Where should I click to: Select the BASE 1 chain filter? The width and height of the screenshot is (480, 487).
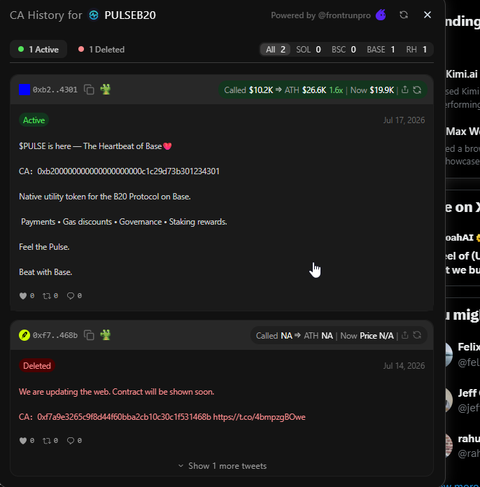coord(381,50)
